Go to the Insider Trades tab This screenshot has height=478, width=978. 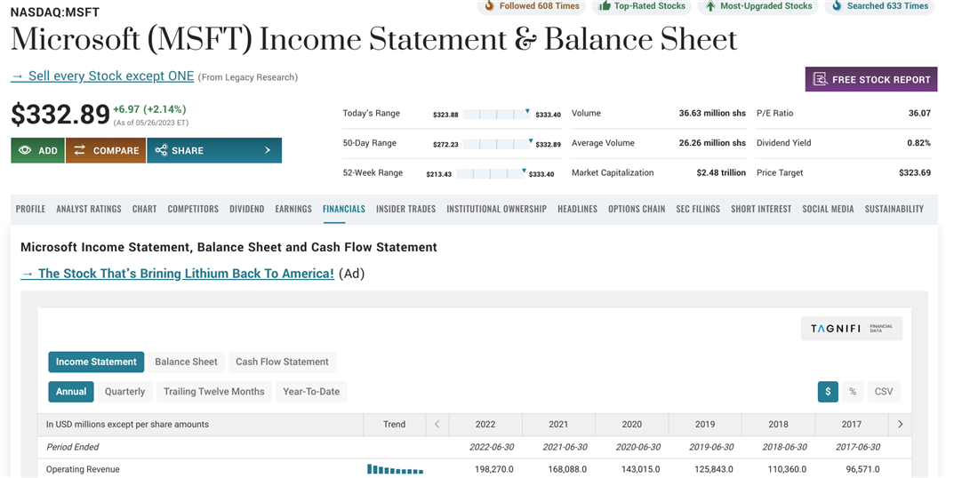405,209
